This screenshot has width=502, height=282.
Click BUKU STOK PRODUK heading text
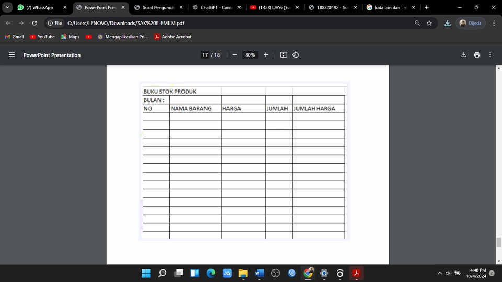(x=169, y=92)
